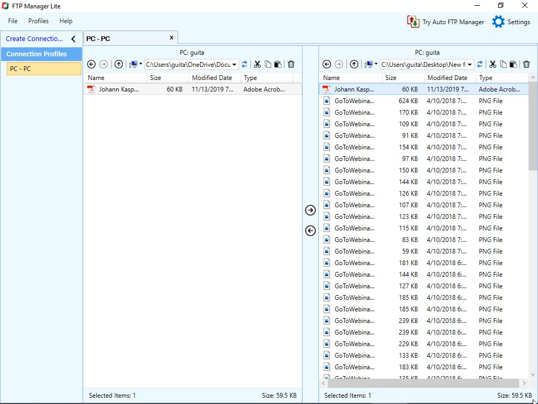Screen dimensions: 538x404
Task: Go forward in right pane navigation
Action: 339,64
